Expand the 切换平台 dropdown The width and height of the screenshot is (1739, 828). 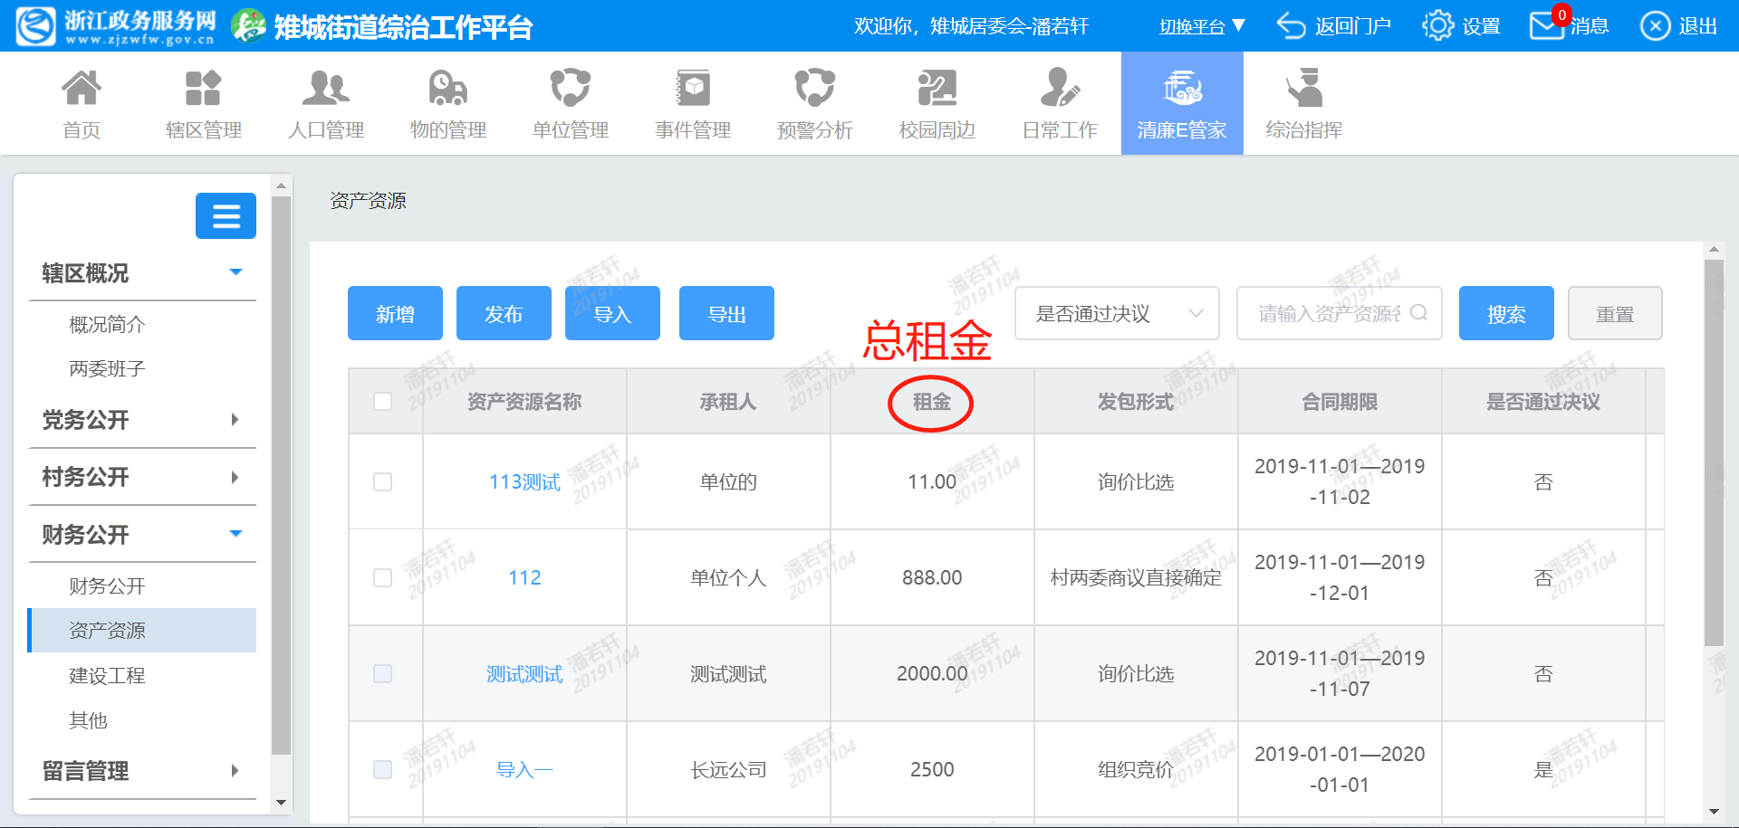point(1202,26)
